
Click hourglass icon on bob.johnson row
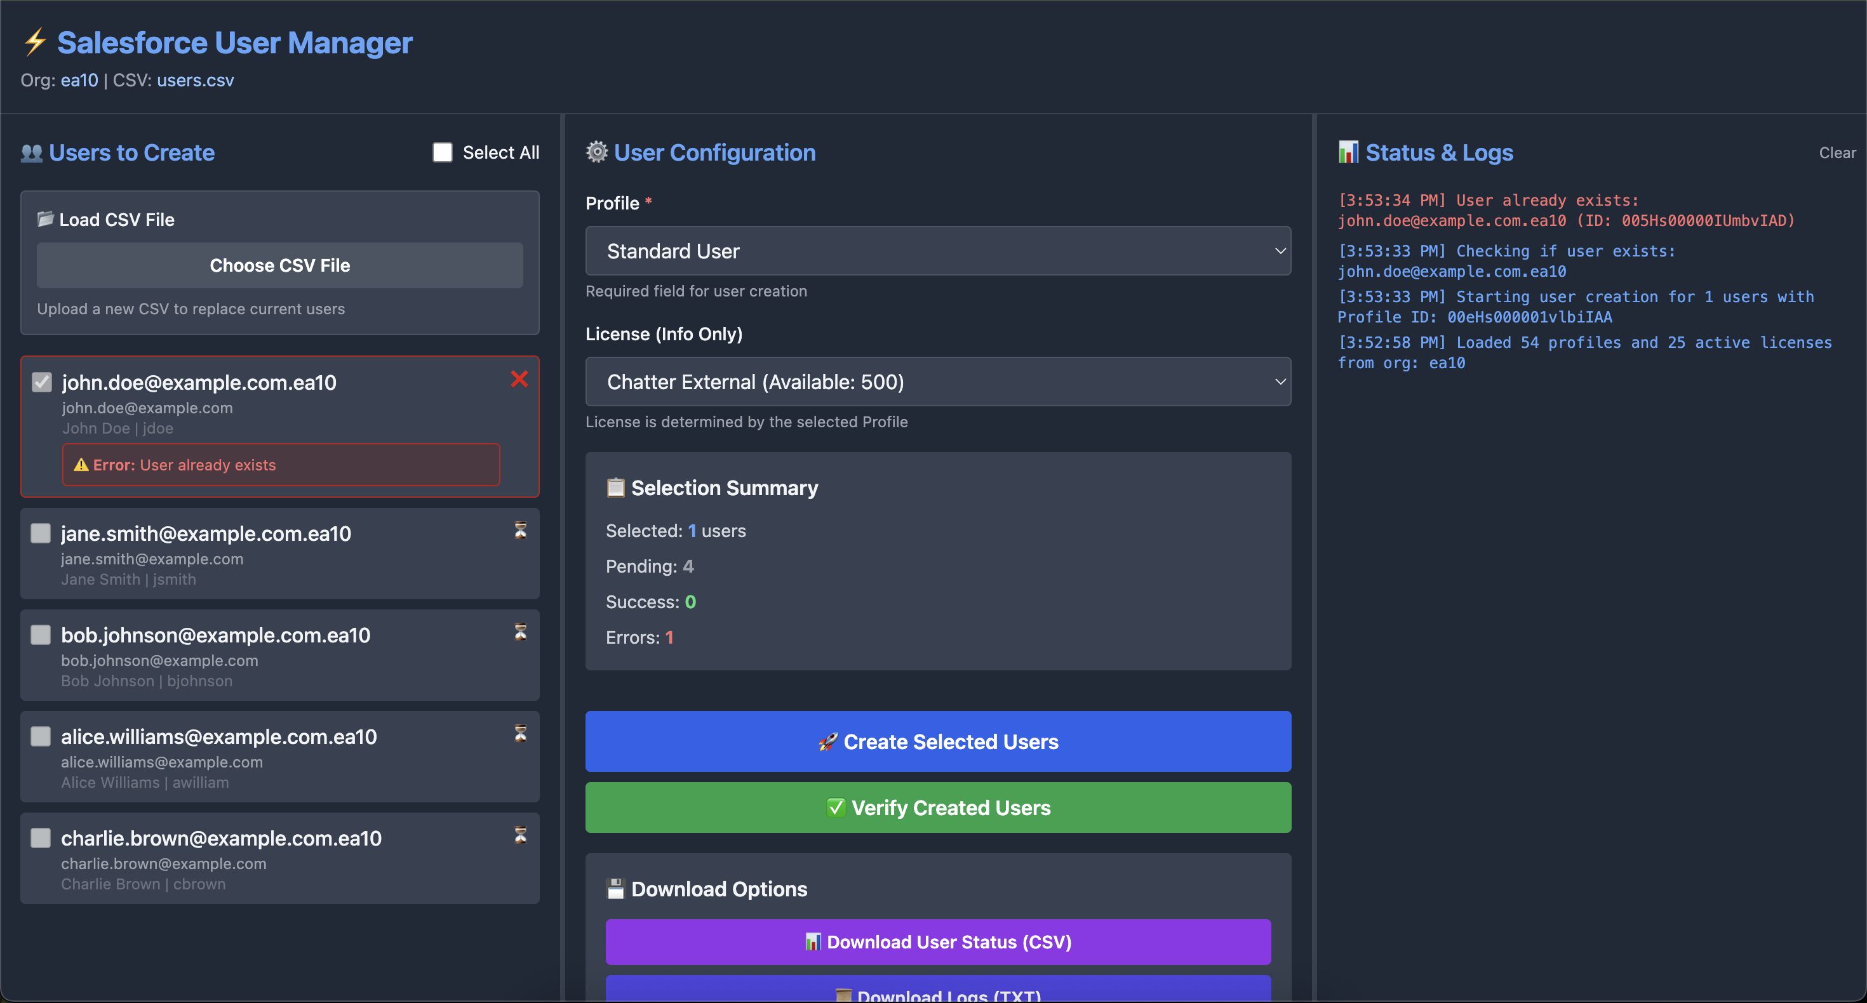tap(520, 632)
